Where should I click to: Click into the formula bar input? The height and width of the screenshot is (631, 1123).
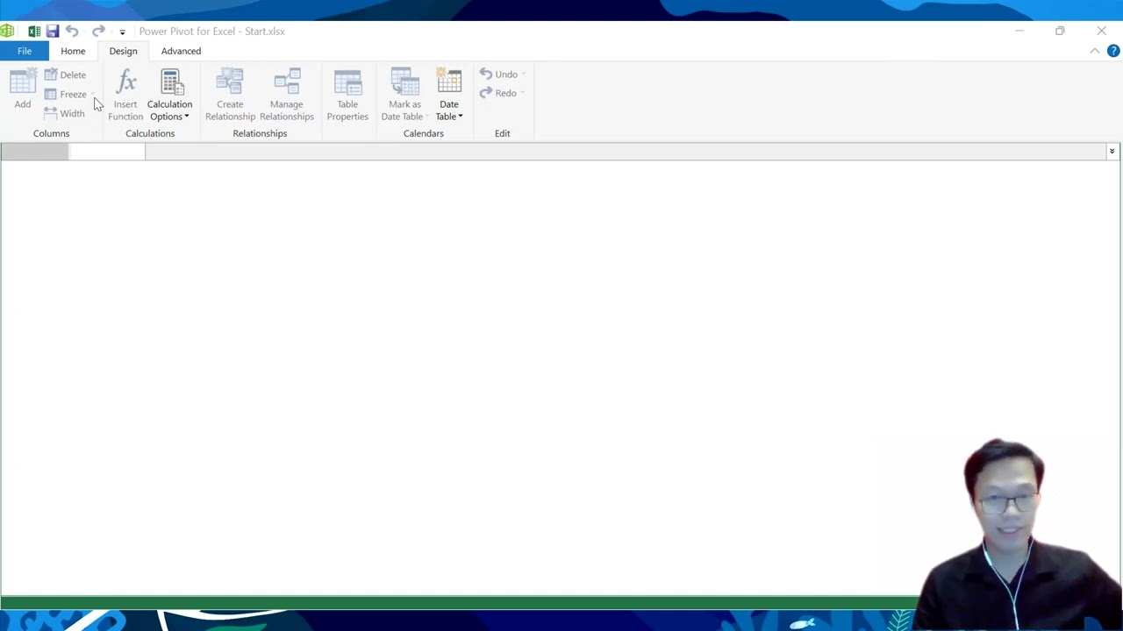tap(625, 152)
